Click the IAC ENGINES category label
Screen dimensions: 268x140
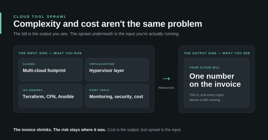pyautogui.click(x=32, y=90)
